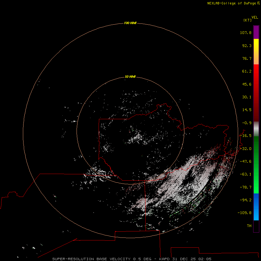Click the gray segment of the color bar
261x261 pixels.
click(x=256, y=129)
